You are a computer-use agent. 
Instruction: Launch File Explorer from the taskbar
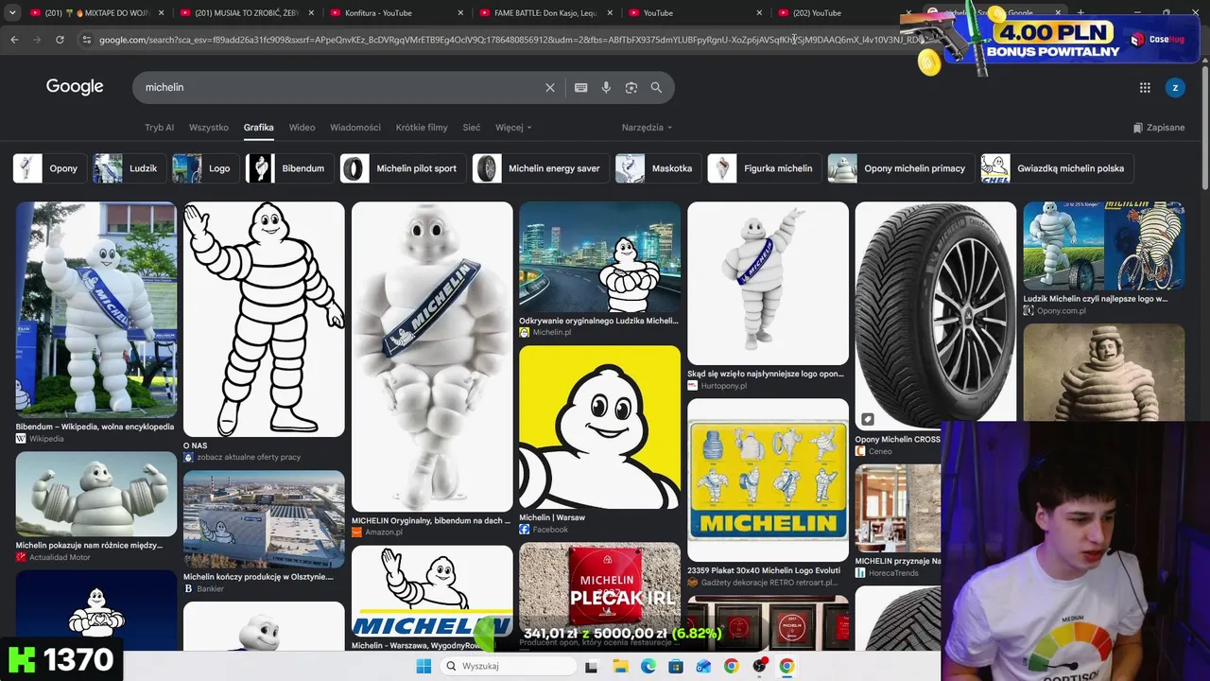pyautogui.click(x=620, y=667)
